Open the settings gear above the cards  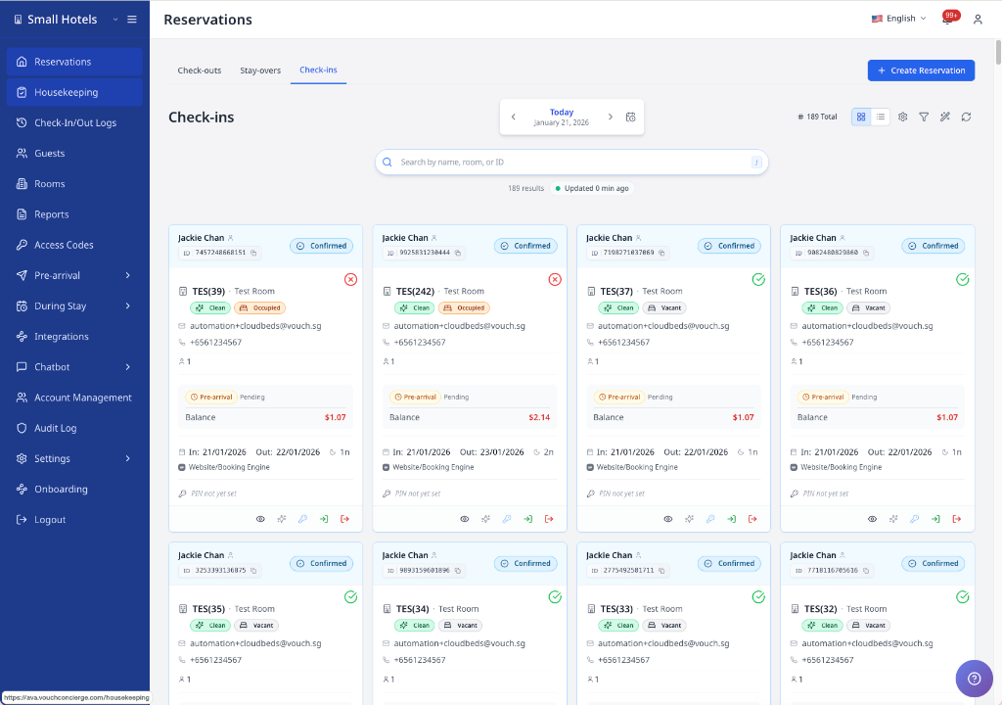pos(902,117)
